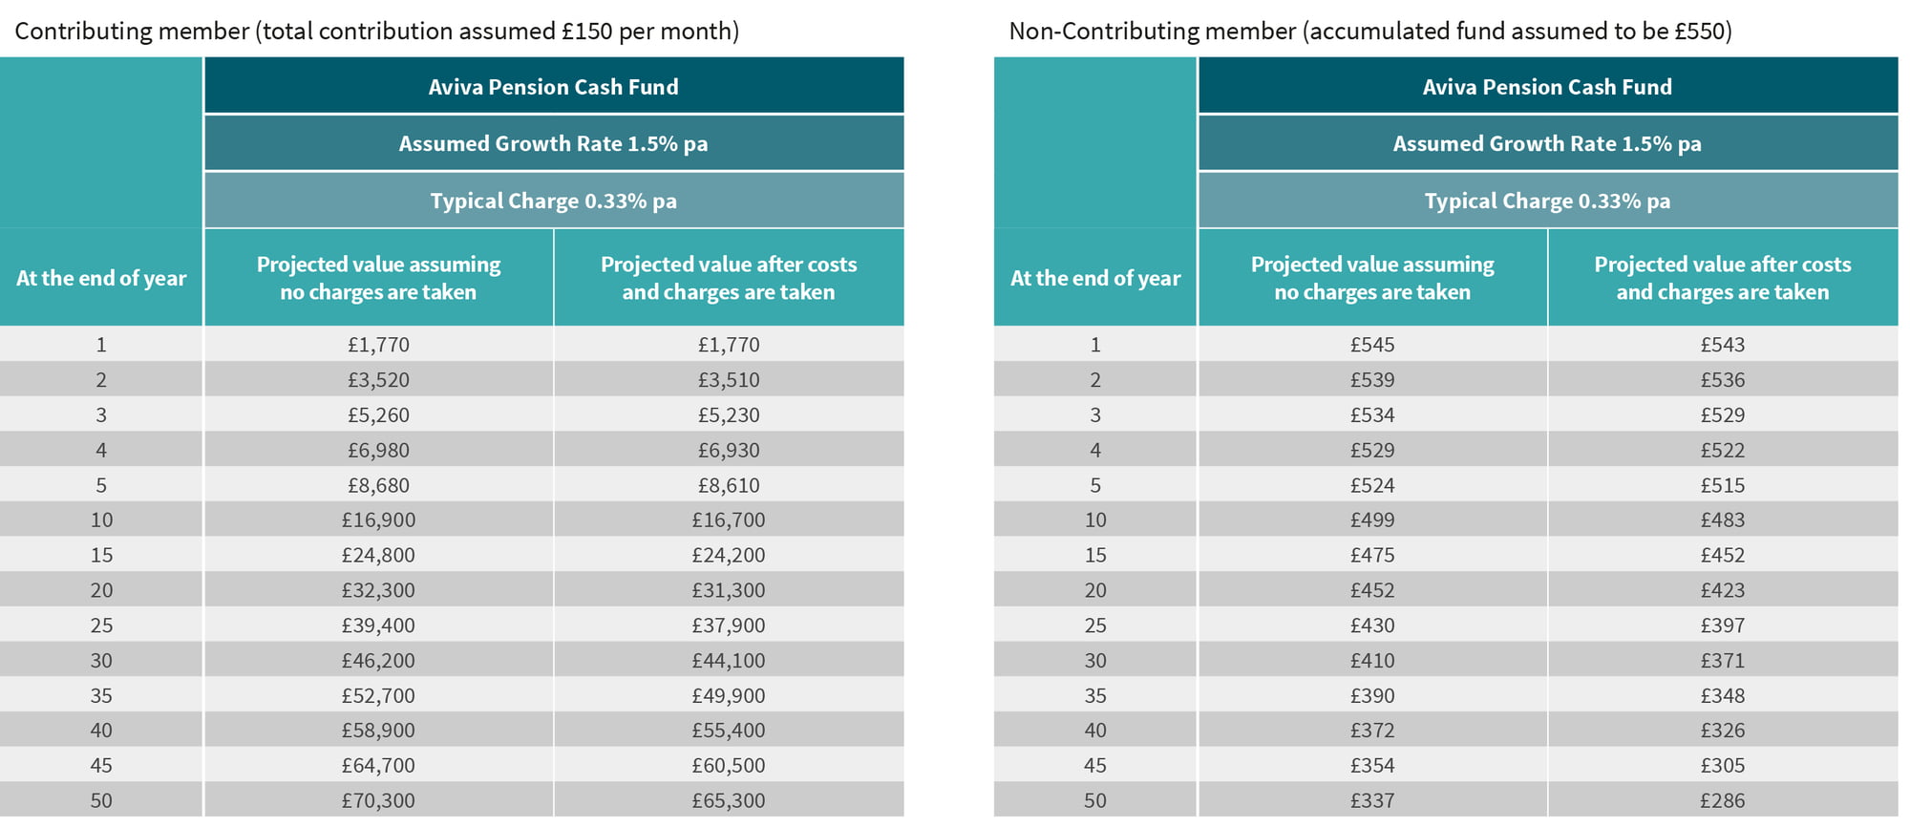Screen dimensions: 1910x827
Task: Click the Non-Contributing member table title text
Action: (1369, 32)
